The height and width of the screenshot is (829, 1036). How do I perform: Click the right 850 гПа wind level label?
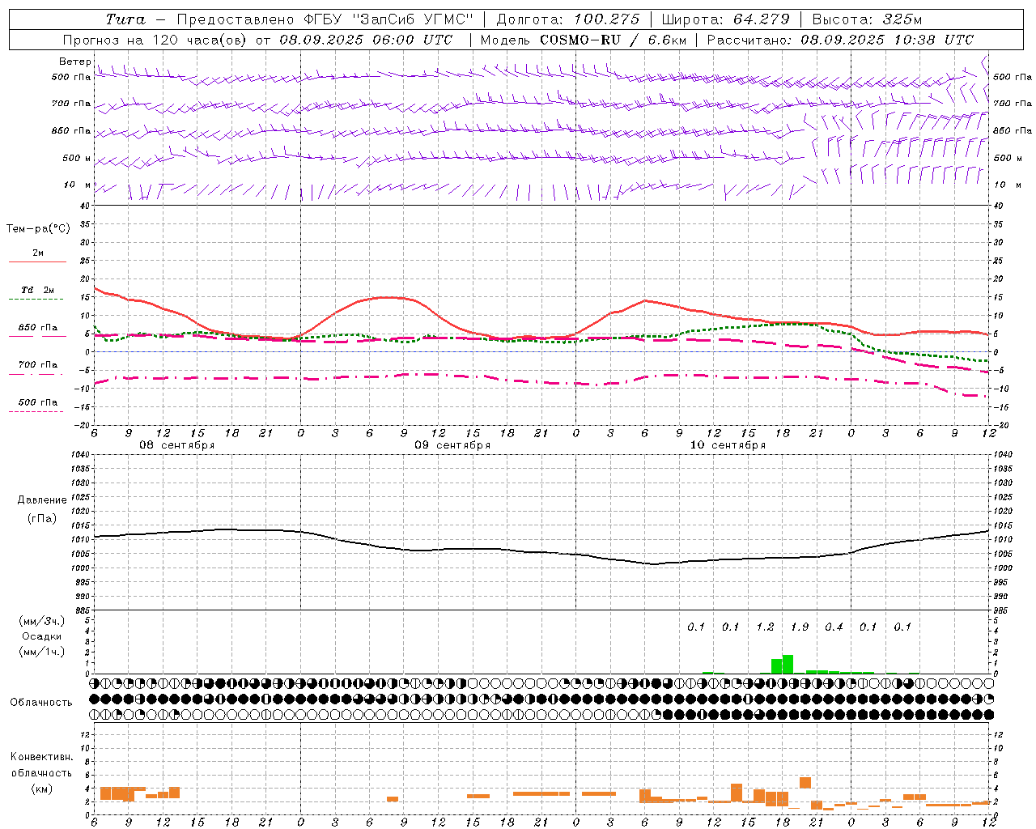[1013, 130]
